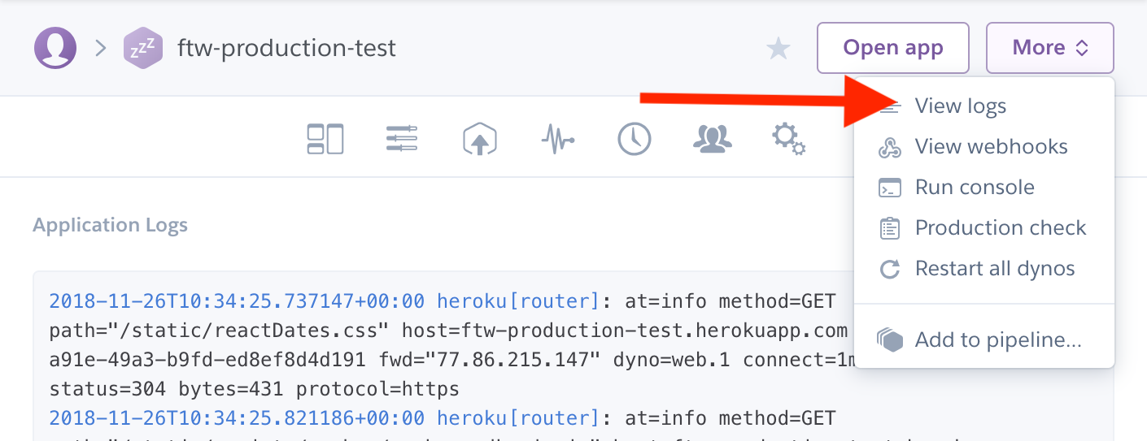The height and width of the screenshot is (441, 1147).
Task: Open the Activity clock icon
Action: click(x=635, y=139)
